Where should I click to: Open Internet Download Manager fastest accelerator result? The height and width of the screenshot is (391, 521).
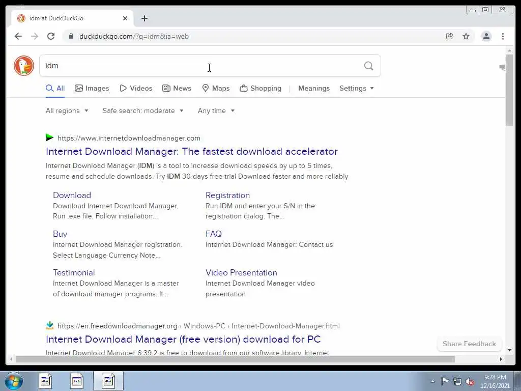(192, 151)
